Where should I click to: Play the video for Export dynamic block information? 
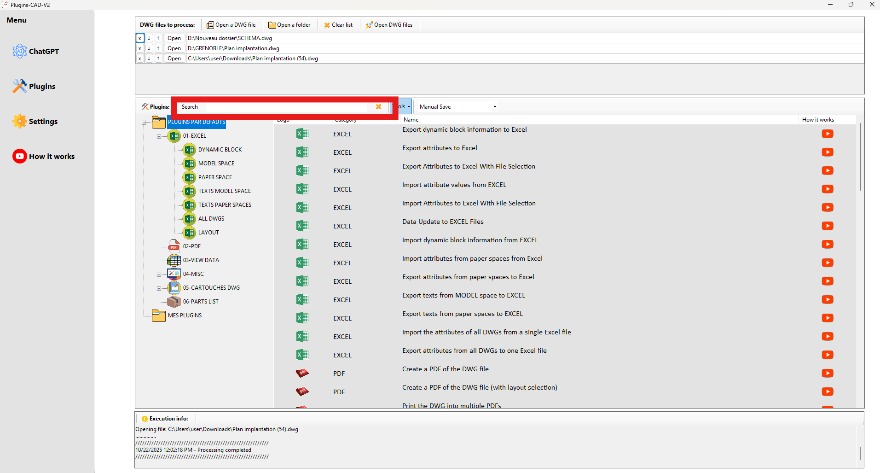coord(828,134)
